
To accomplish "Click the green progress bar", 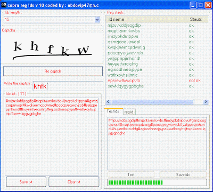I will click(157, 182).
